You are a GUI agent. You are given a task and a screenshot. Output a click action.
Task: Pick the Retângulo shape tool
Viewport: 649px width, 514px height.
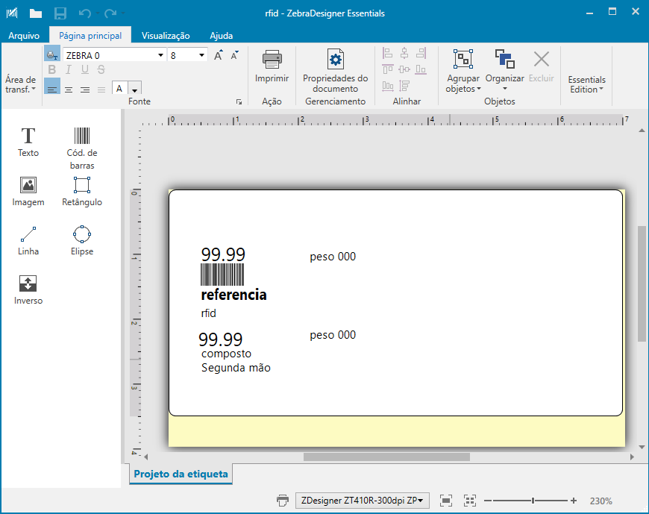[82, 190]
